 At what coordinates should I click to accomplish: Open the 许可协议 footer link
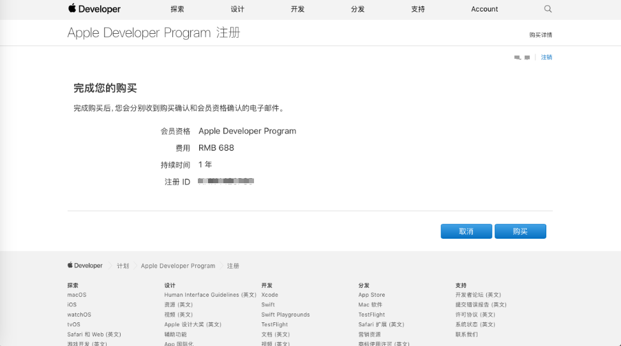(x=475, y=315)
